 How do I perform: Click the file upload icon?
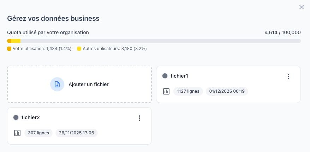point(57,84)
